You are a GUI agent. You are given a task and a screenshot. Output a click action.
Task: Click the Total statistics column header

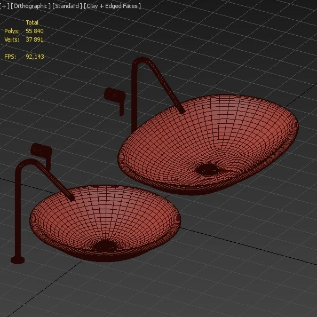pyautogui.click(x=32, y=22)
